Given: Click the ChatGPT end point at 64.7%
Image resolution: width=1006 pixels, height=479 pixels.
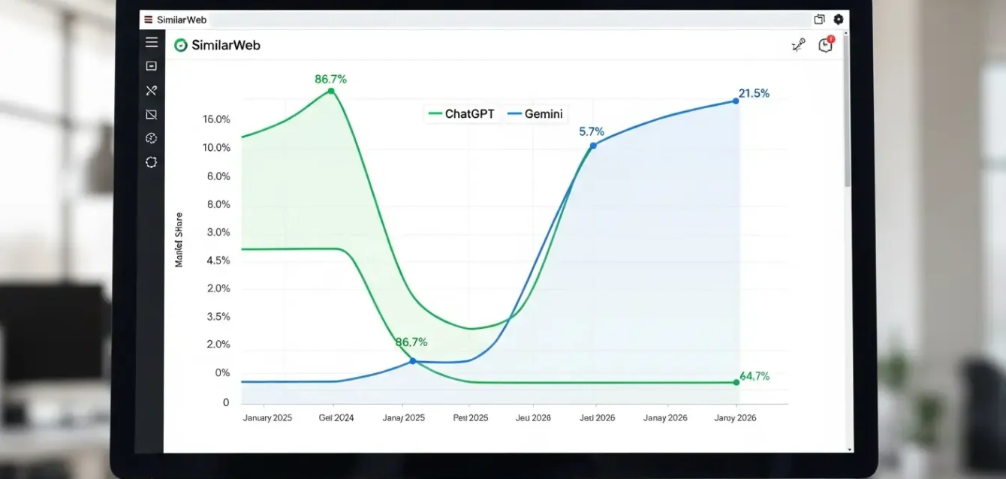Looking at the screenshot, I should [736, 382].
